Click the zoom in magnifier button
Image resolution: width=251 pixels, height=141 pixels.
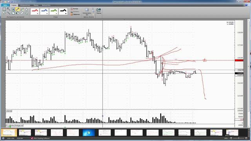pyautogui.click(x=246, y=138)
